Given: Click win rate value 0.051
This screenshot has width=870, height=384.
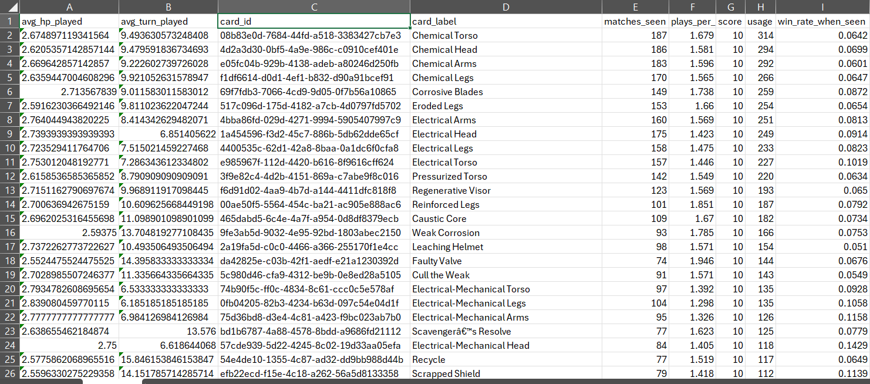Looking at the screenshot, I should click(x=822, y=247).
